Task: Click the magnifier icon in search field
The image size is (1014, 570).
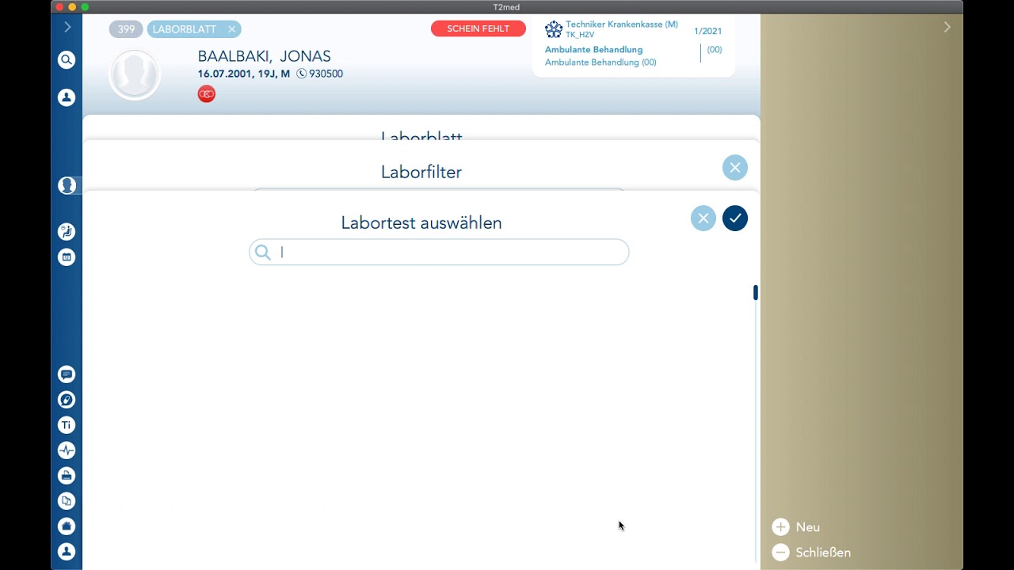Action: (263, 253)
